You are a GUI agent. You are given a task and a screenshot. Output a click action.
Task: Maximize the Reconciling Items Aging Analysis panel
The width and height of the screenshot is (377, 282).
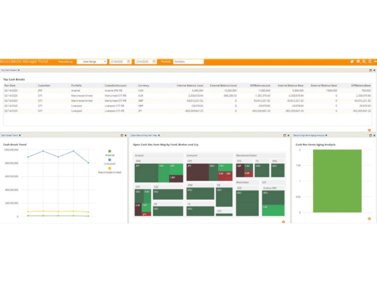click(370, 135)
